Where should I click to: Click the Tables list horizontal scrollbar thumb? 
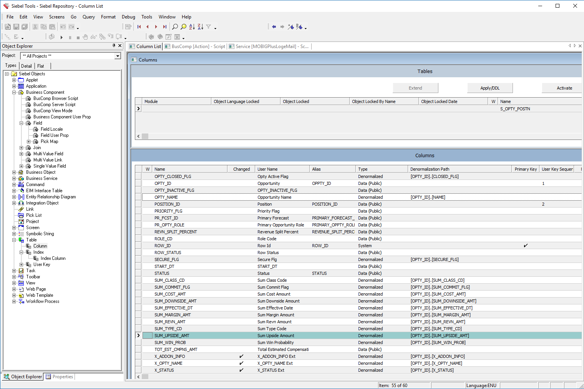[x=145, y=136]
